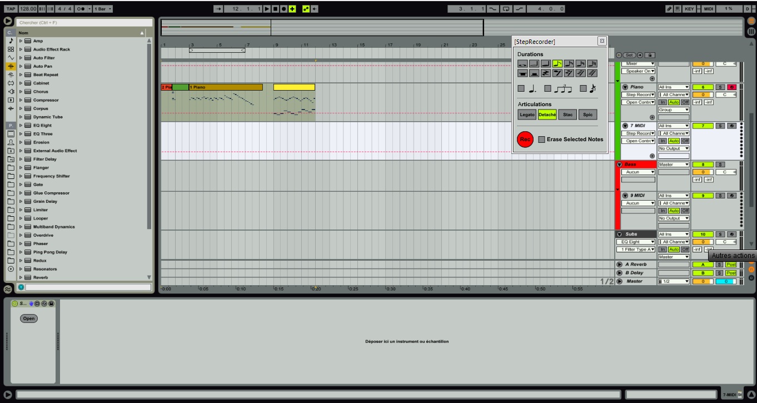The height and width of the screenshot is (403, 757).
Task: Click the Sounds music-note icon in the browser sidebar
Action: 11,41
